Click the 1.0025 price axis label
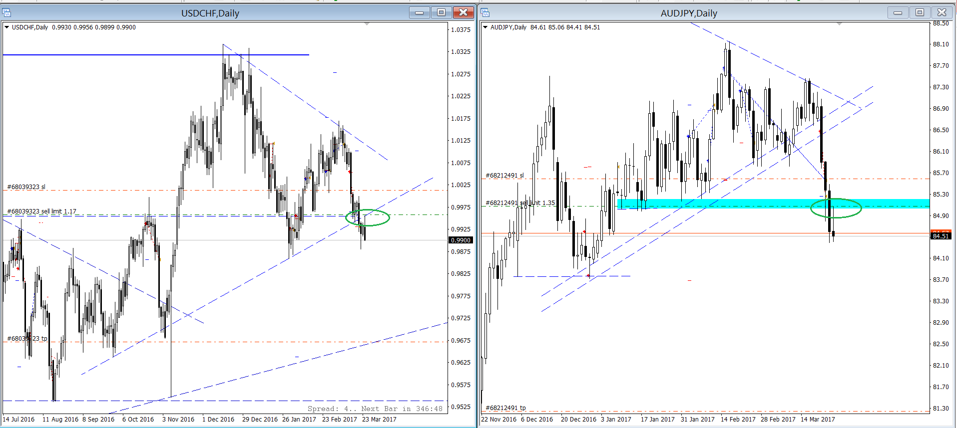Image resolution: width=957 pixels, height=428 pixels. 461,185
